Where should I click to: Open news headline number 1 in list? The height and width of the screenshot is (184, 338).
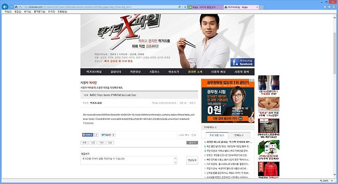pos(228,142)
